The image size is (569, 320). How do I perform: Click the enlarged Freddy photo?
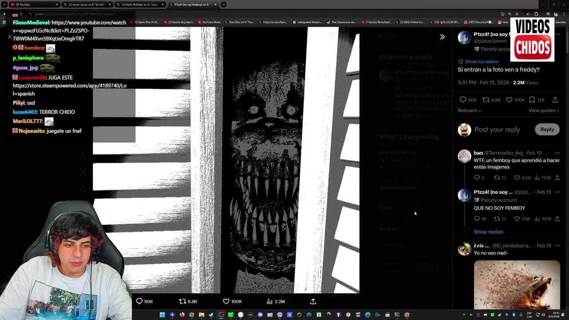(x=226, y=160)
